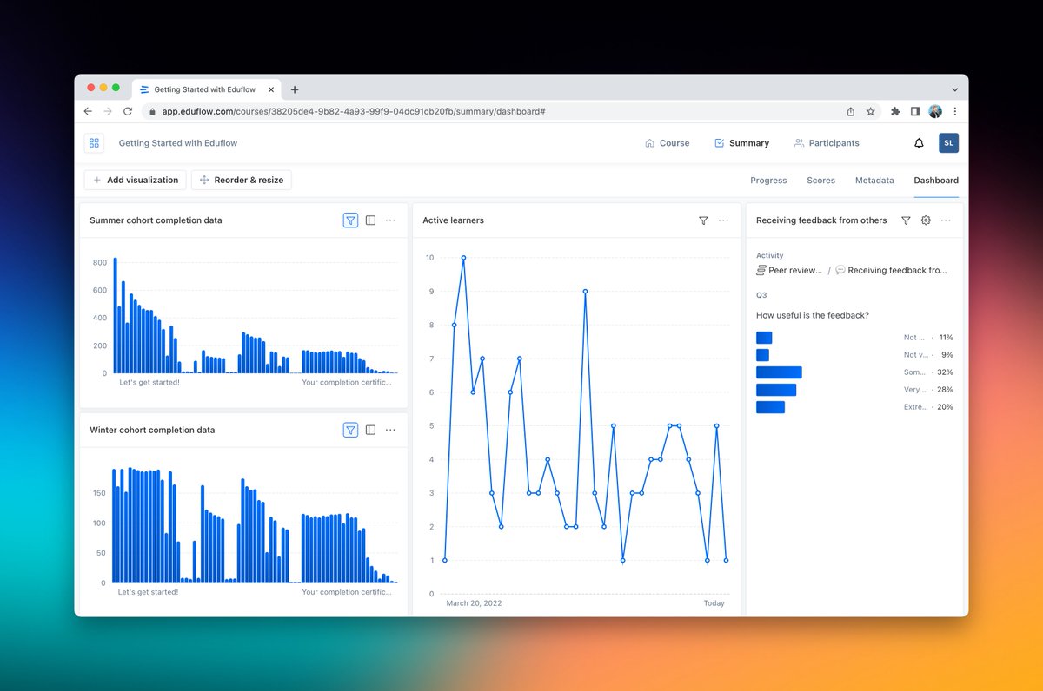This screenshot has height=691, width=1043.
Task: Click the apps grid icon beside course title
Action: pos(94,142)
